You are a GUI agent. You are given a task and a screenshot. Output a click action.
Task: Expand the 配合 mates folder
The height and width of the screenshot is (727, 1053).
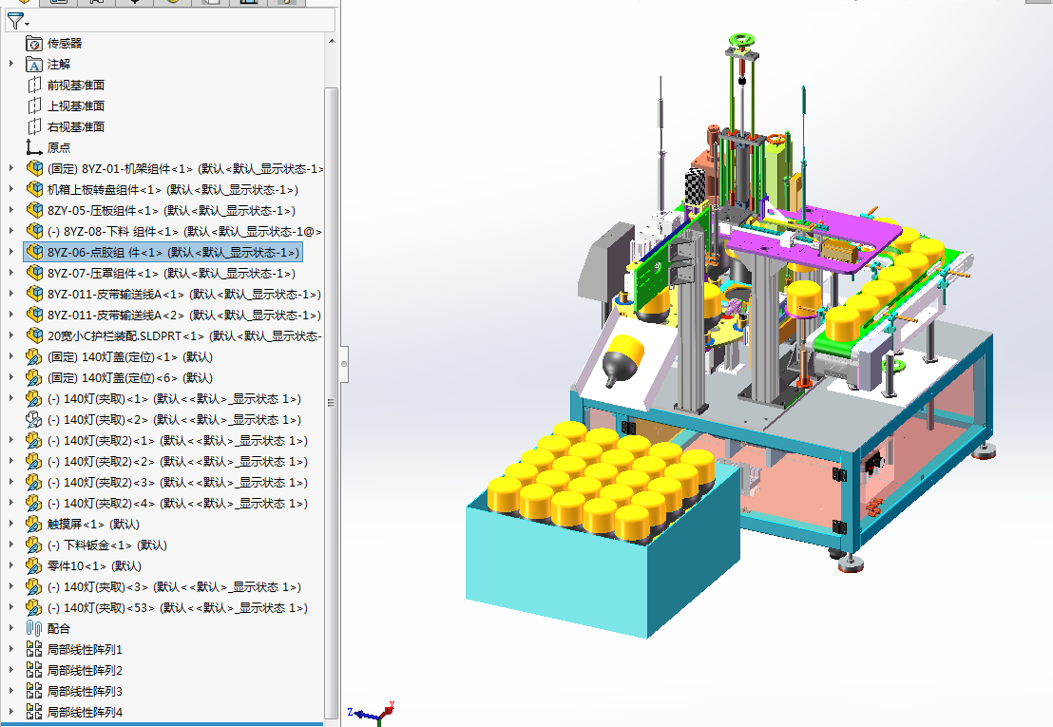(11, 628)
